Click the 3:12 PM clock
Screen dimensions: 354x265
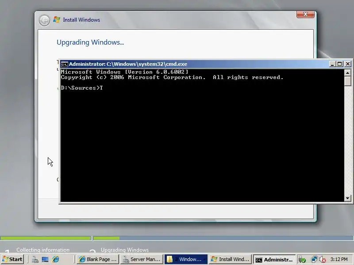[339, 259]
